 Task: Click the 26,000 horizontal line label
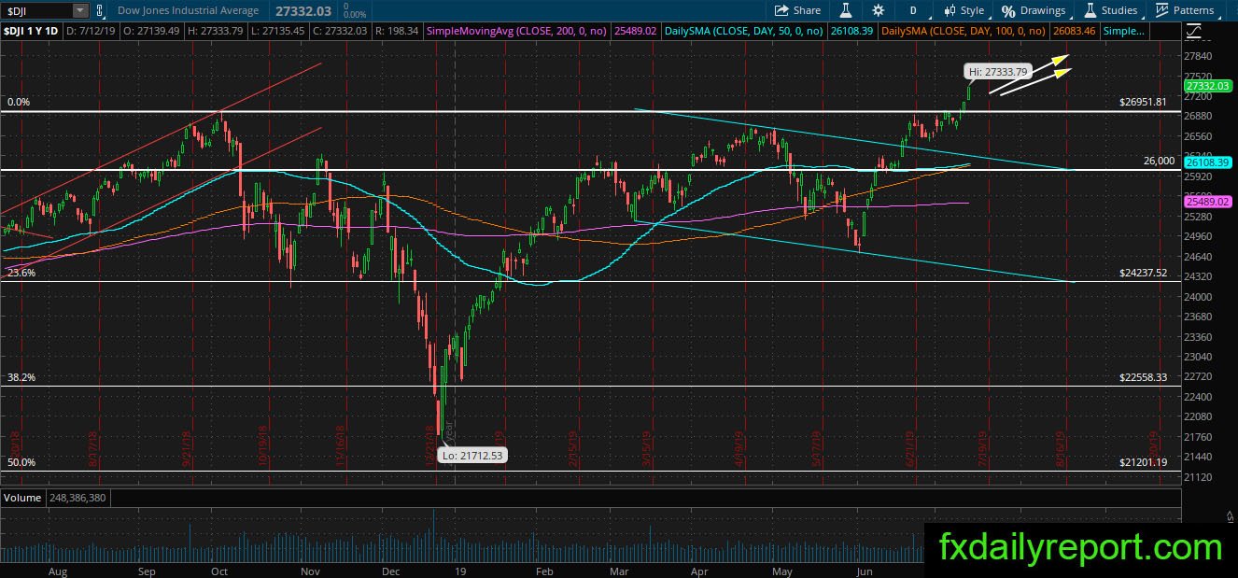point(1159,161)
